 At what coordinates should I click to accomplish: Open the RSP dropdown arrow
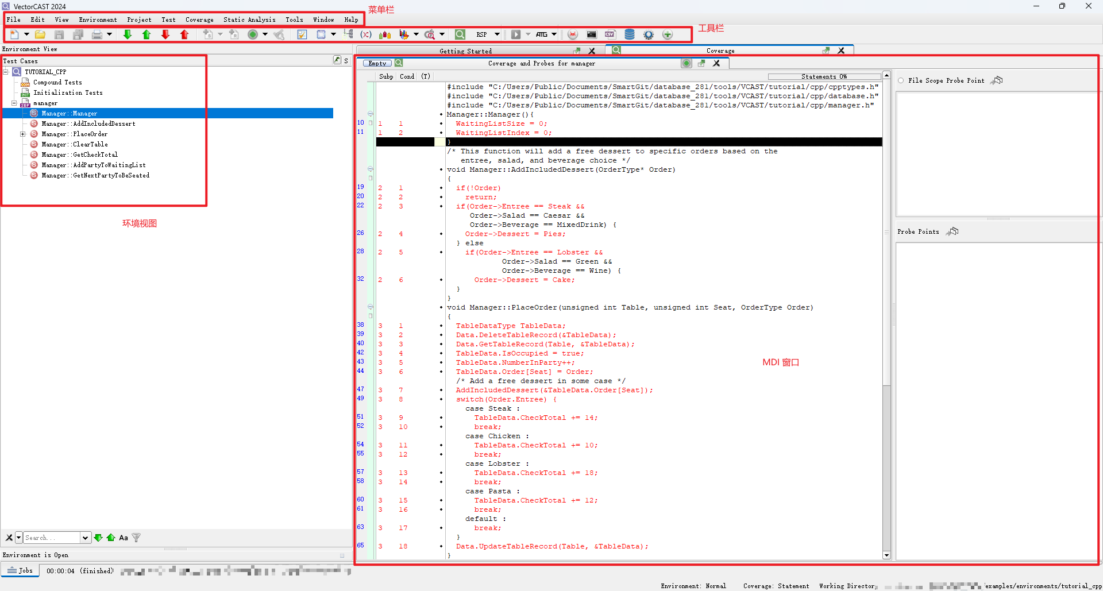497,34
